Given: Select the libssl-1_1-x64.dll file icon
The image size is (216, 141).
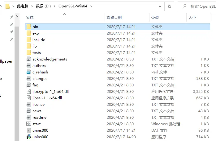Looking at the screenshot, I should [29, 98].
